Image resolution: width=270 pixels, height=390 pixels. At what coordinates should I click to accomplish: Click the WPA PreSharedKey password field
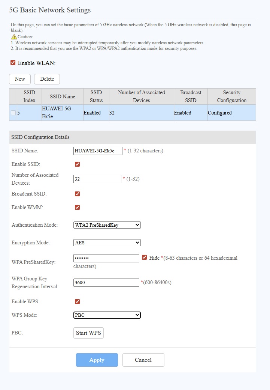(106, 258)
